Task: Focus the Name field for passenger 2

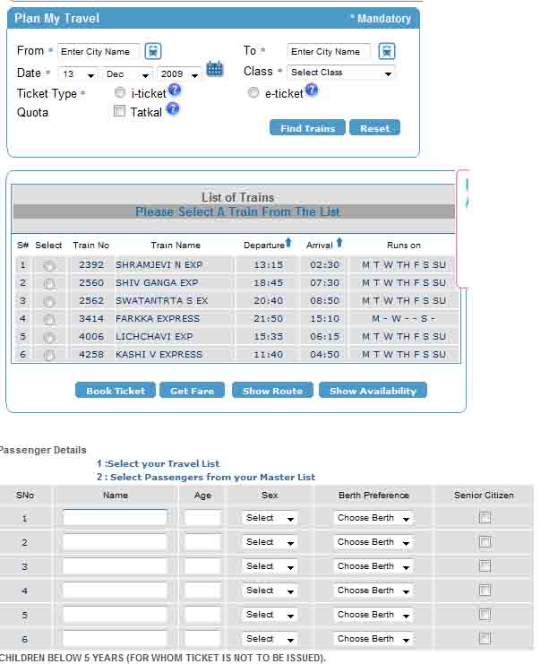Action: click(115, 542)
